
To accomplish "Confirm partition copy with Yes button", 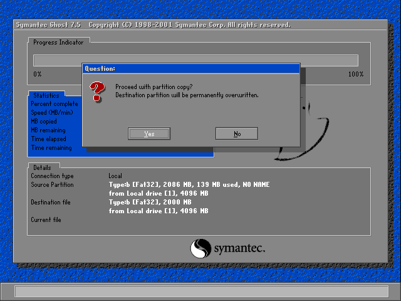I will pyautogui.click(x=149, y=134).
